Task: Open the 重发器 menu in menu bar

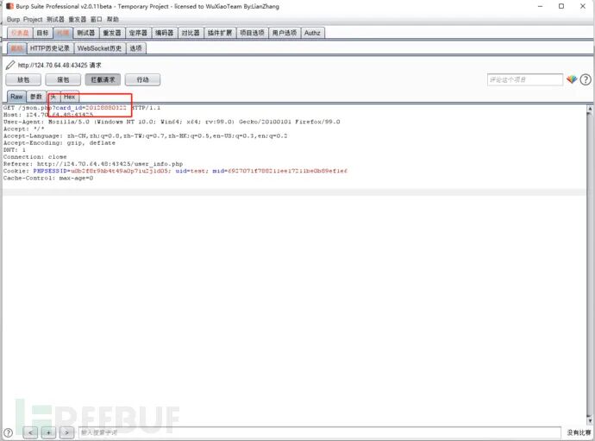Action: click(77, 19)
